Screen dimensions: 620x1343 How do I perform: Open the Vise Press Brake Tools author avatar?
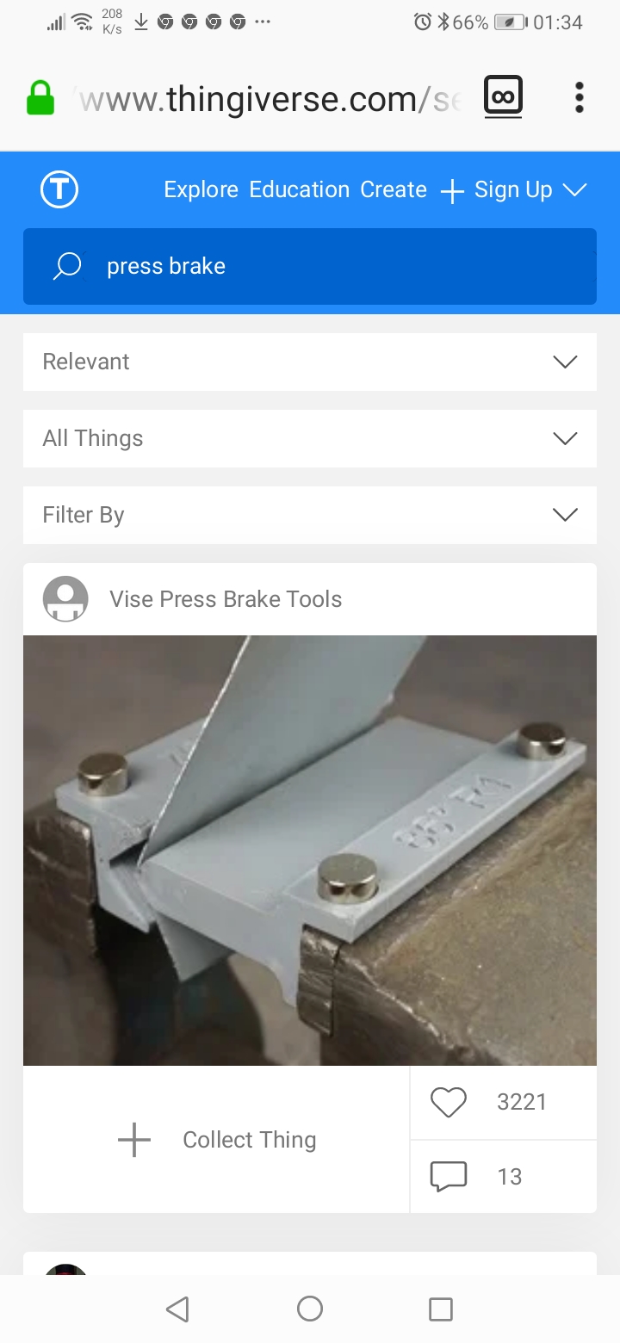point(65,599)
